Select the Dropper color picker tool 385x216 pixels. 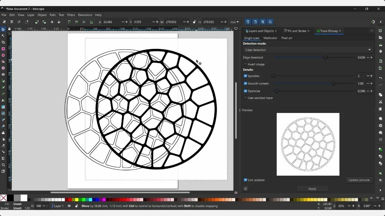[3, 120]
